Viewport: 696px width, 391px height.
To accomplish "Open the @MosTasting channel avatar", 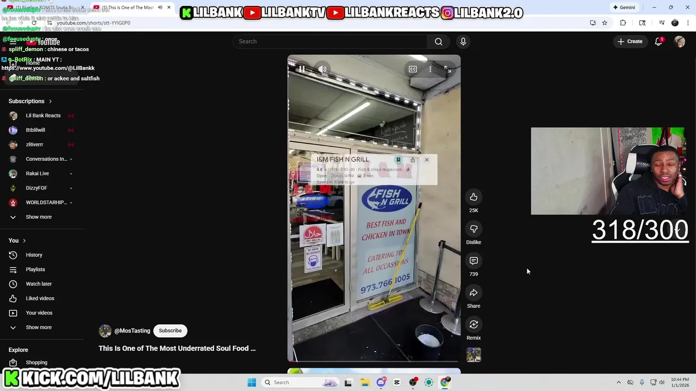I will point(105,331).
